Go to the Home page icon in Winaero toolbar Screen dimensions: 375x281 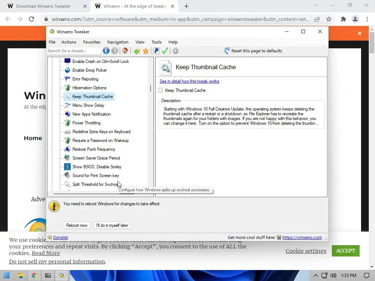[125, 50]
